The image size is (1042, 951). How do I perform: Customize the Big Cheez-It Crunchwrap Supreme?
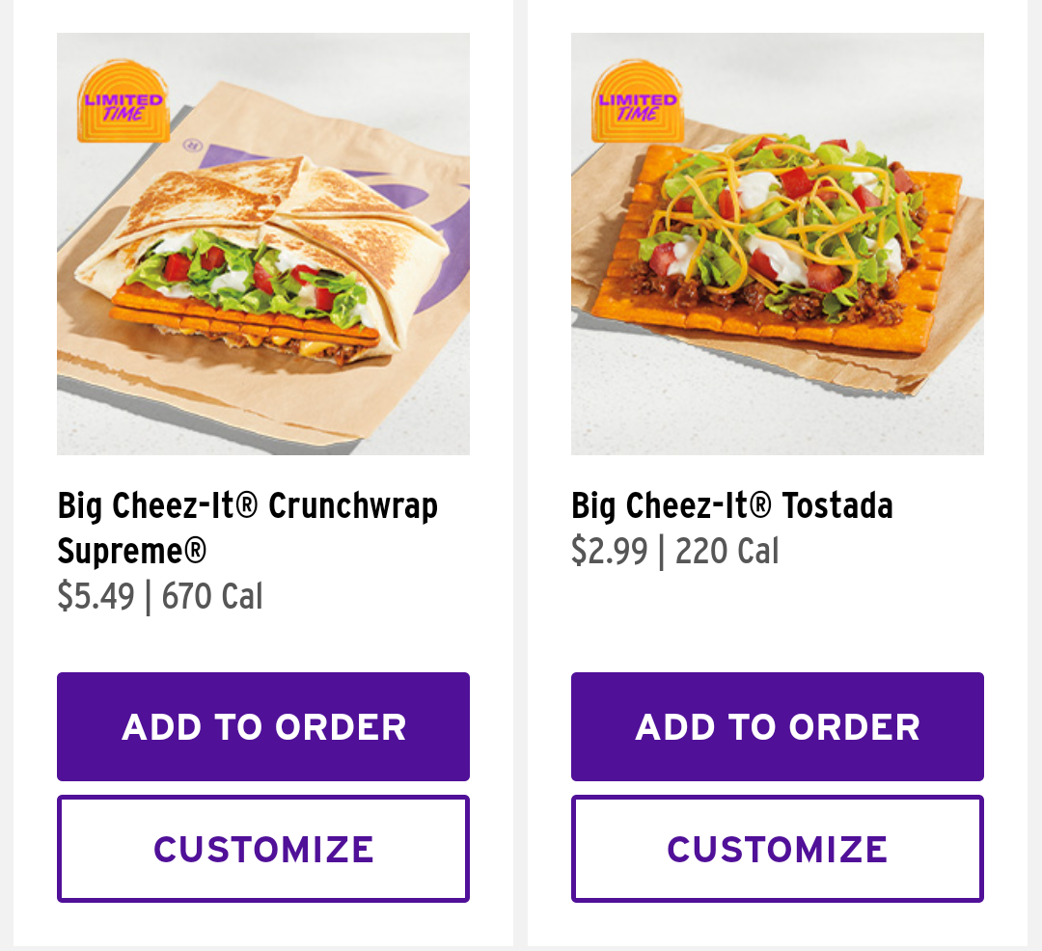pos(263,849)
